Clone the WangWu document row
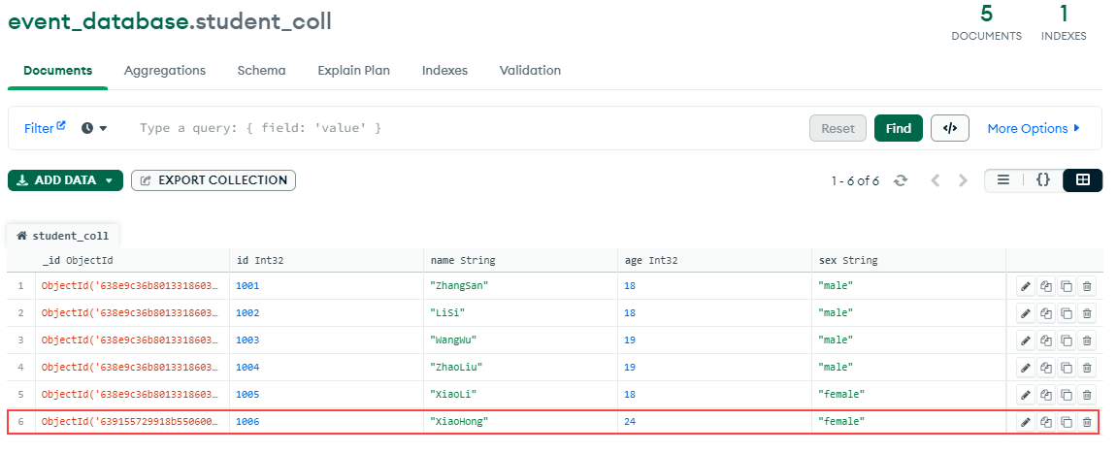 click(1067, 340)
